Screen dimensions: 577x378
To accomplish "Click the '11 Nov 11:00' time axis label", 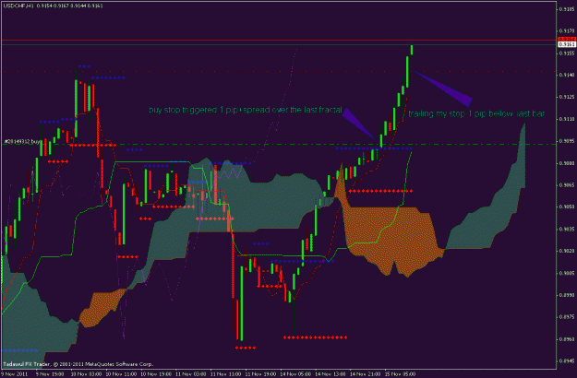I will click(x=226, y=374).
